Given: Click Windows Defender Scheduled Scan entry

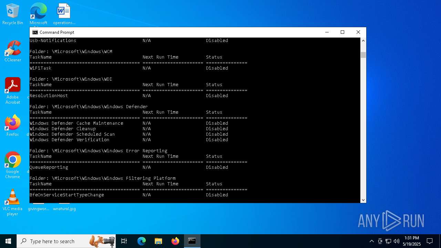Looking at the screenshot, I should tap(72, 134).
